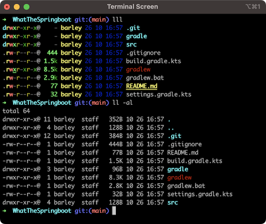Click the yellow minimize window button
Screen dimensions: 266x224
[x=16, y=7]
